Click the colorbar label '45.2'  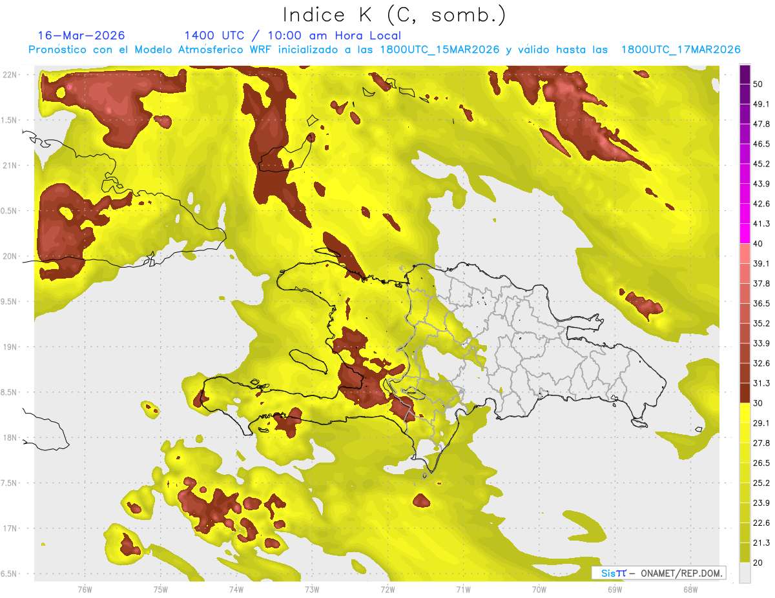pos(761,164)
